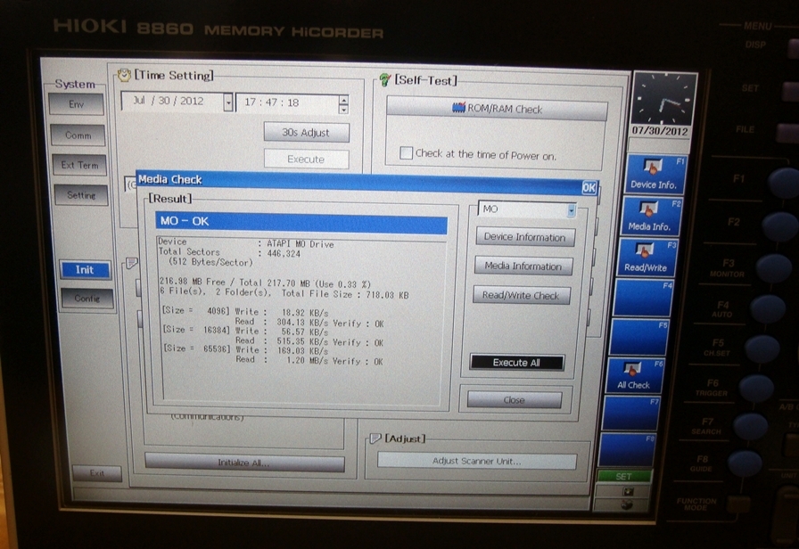799x549 pixels.
Task: Select the MO - OK result row
Action: 301,222
